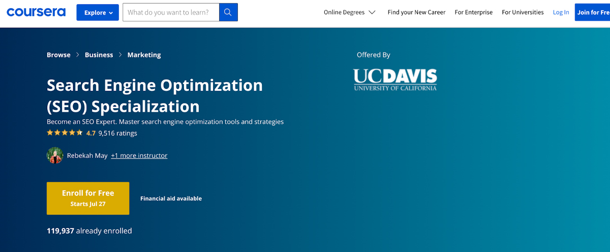Click the Coursera logo
The height and width of the screenshot is (252, 610).
pyautogui.click(x=36, y=12)
